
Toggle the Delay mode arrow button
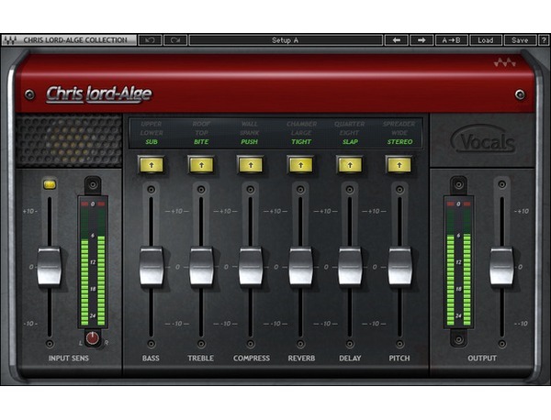point(350,165)
